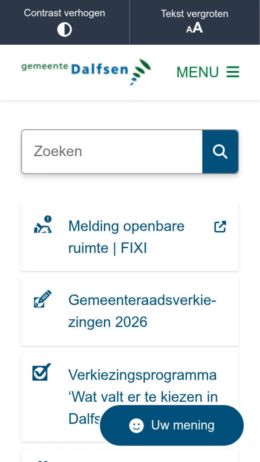Click inside the Zoeken search field
This screenshot has width=260, height=462.
112,151
